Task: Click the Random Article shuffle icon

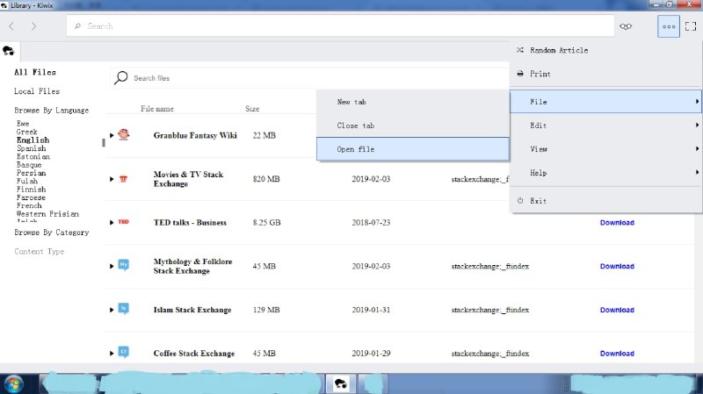Action: tap(520, 50)
